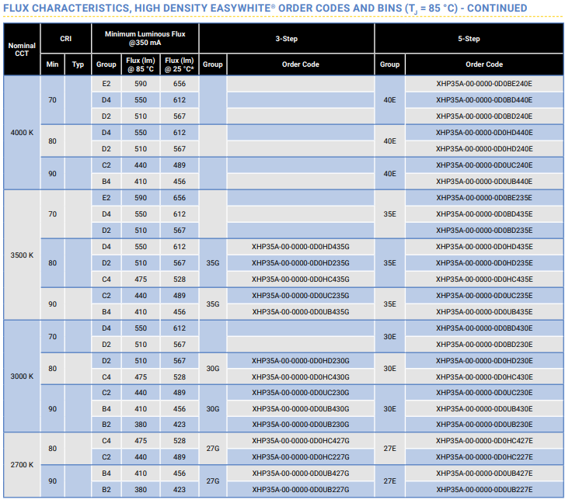Click 3-step order code XHP35A-00-0000-0D0HD235G
Viewport: 572px width, 503px height.
pyautogui.click(x=301, y=263)
